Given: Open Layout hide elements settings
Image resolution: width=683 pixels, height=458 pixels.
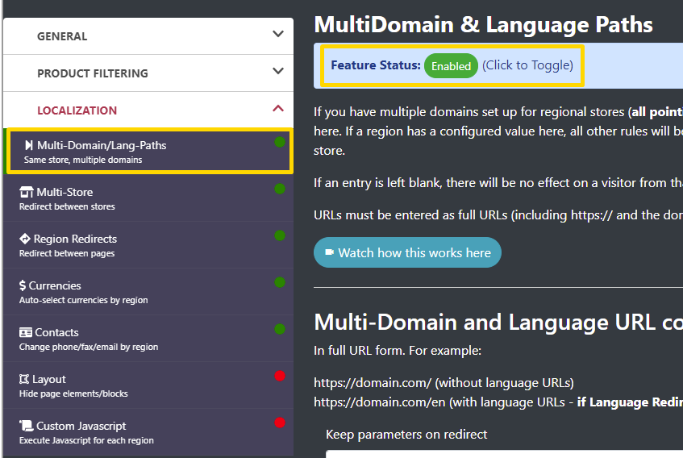Looking at the screenshot, I should click(x=148, y=385).
